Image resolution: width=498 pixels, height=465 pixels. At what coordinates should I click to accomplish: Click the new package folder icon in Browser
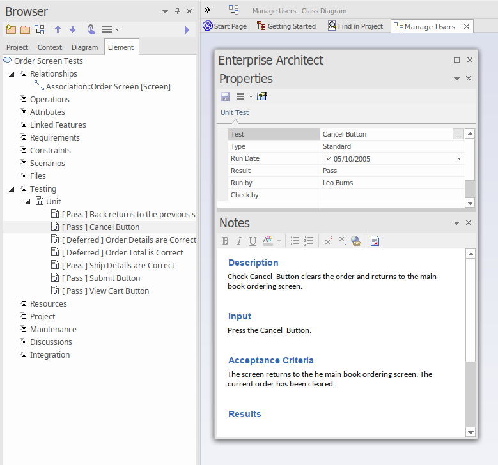click(x=10, y=29)
